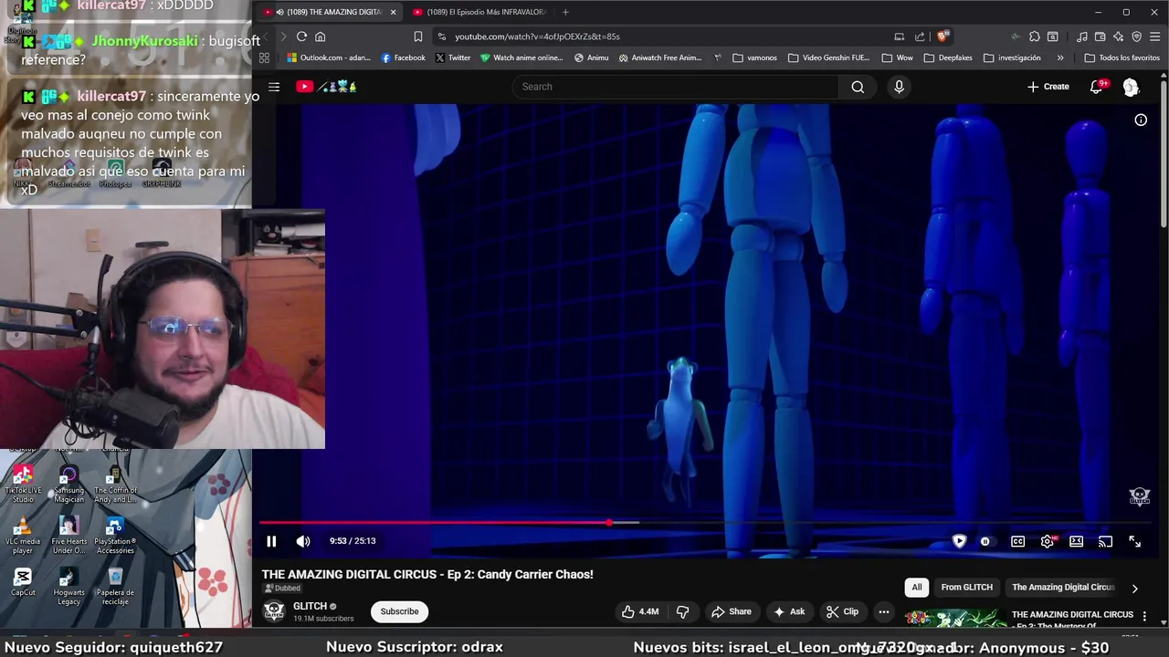Expand the investigación bookmark folder
The image size is (1169, 657).
pyautogui.click(x=1012, y=57)
